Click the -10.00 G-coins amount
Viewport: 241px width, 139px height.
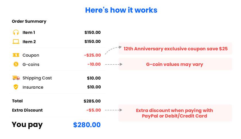coord(94,64)
